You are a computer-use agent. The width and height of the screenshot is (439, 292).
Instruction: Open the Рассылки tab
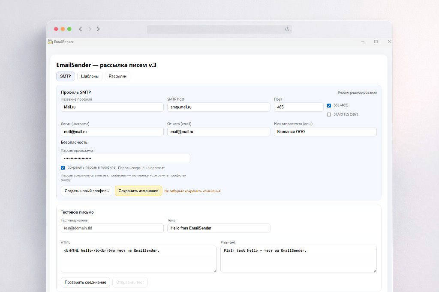[x=117, y=76]
